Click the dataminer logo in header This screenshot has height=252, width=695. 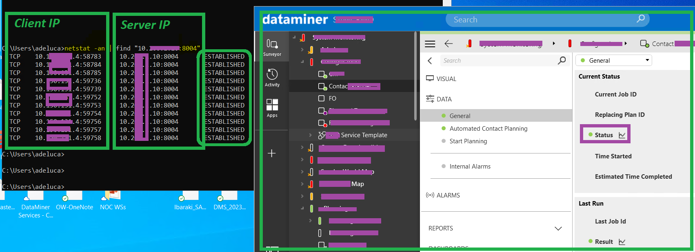(295, 19)
